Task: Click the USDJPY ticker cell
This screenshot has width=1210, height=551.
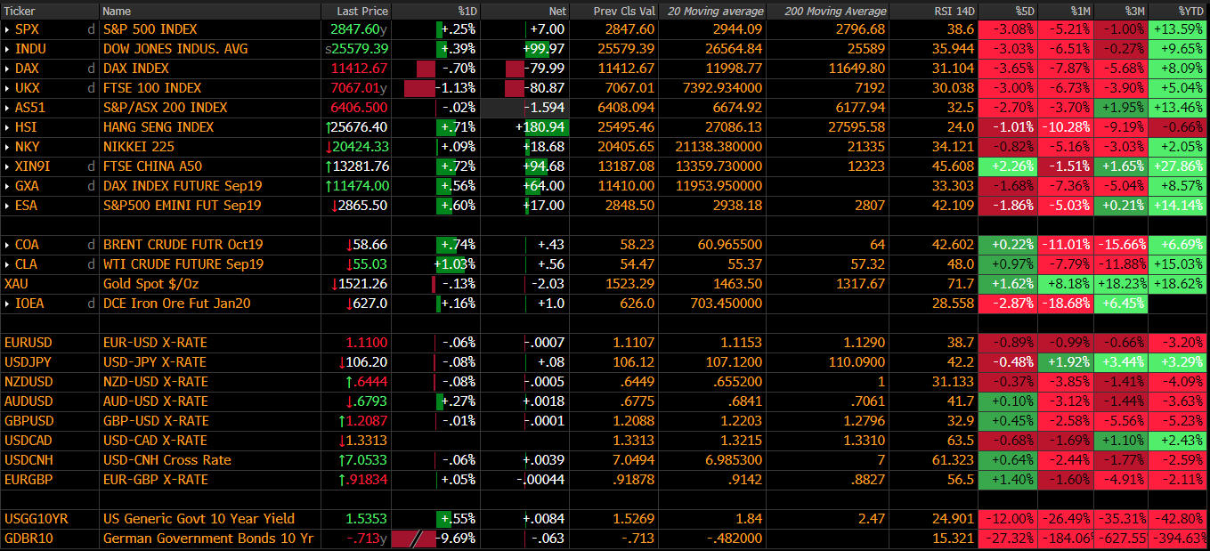Action: coord(50,362)
